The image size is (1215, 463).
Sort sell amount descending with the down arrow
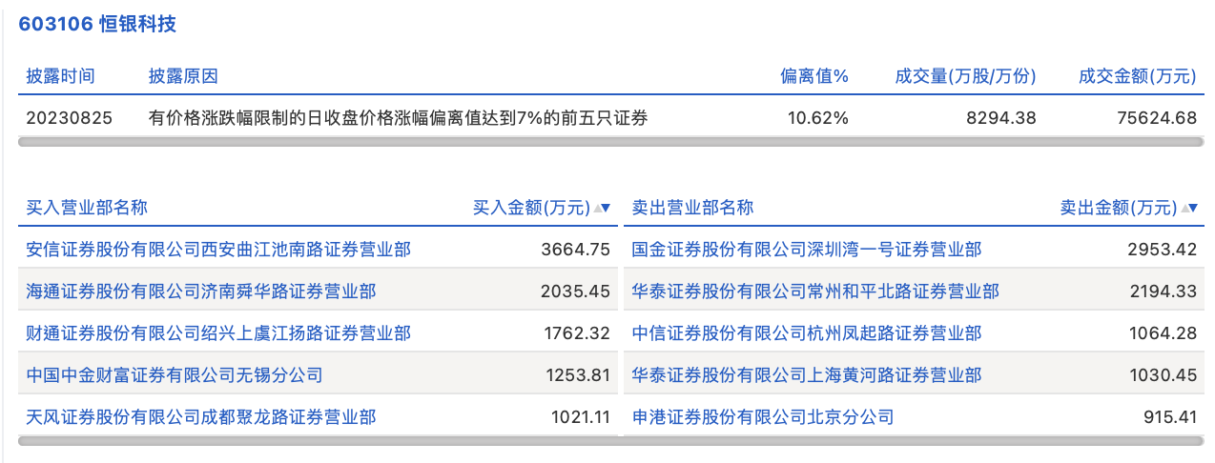click(x=1193, y=208)
